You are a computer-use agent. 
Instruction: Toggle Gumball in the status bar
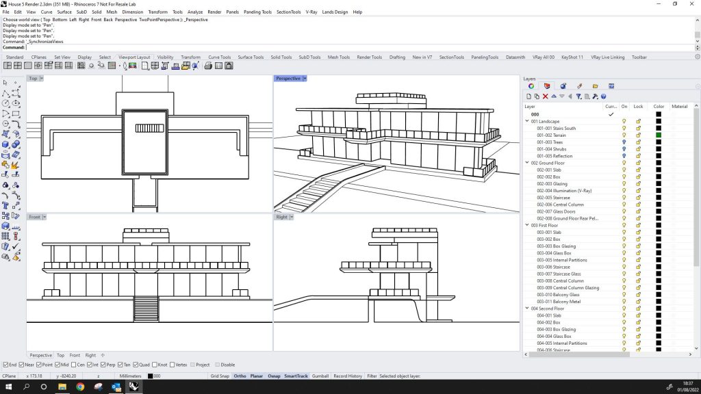(x=320, y=376)
